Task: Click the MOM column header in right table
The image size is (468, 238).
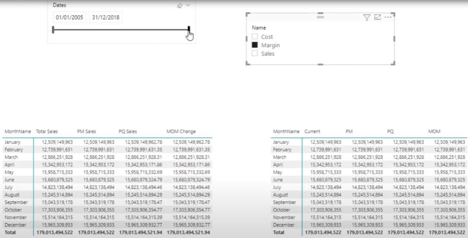Action: tap(434, 131)
